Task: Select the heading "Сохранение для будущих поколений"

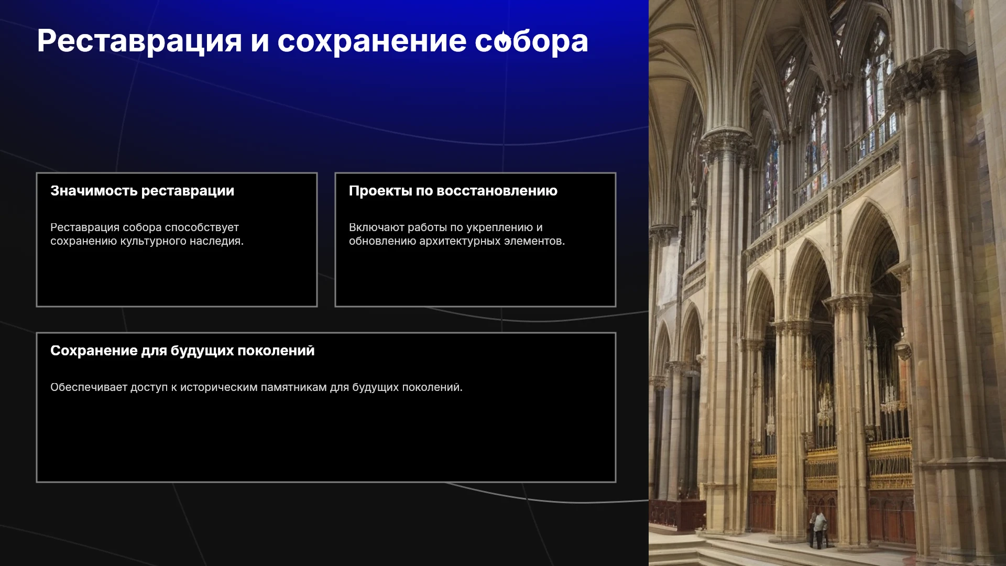Action: (182, 351)
